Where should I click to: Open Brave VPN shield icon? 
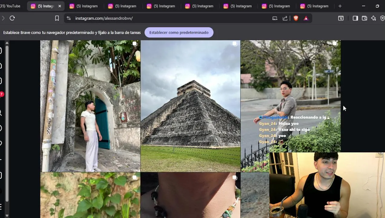coord(382,18)
